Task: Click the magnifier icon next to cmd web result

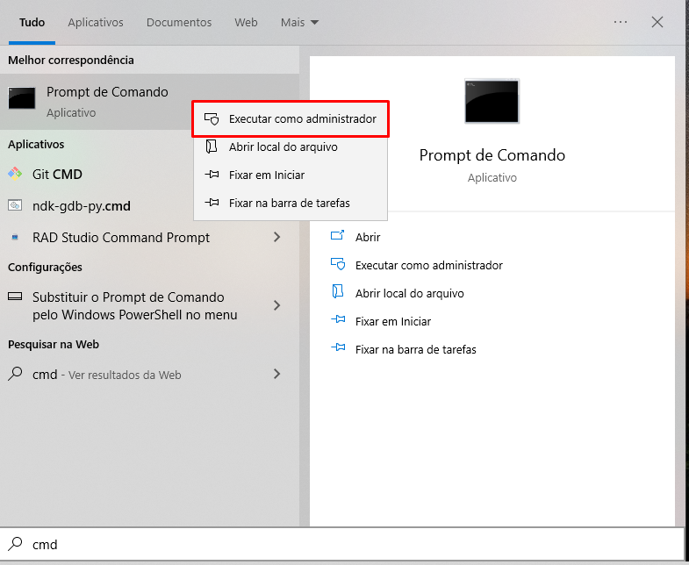Action: (15, 374)
